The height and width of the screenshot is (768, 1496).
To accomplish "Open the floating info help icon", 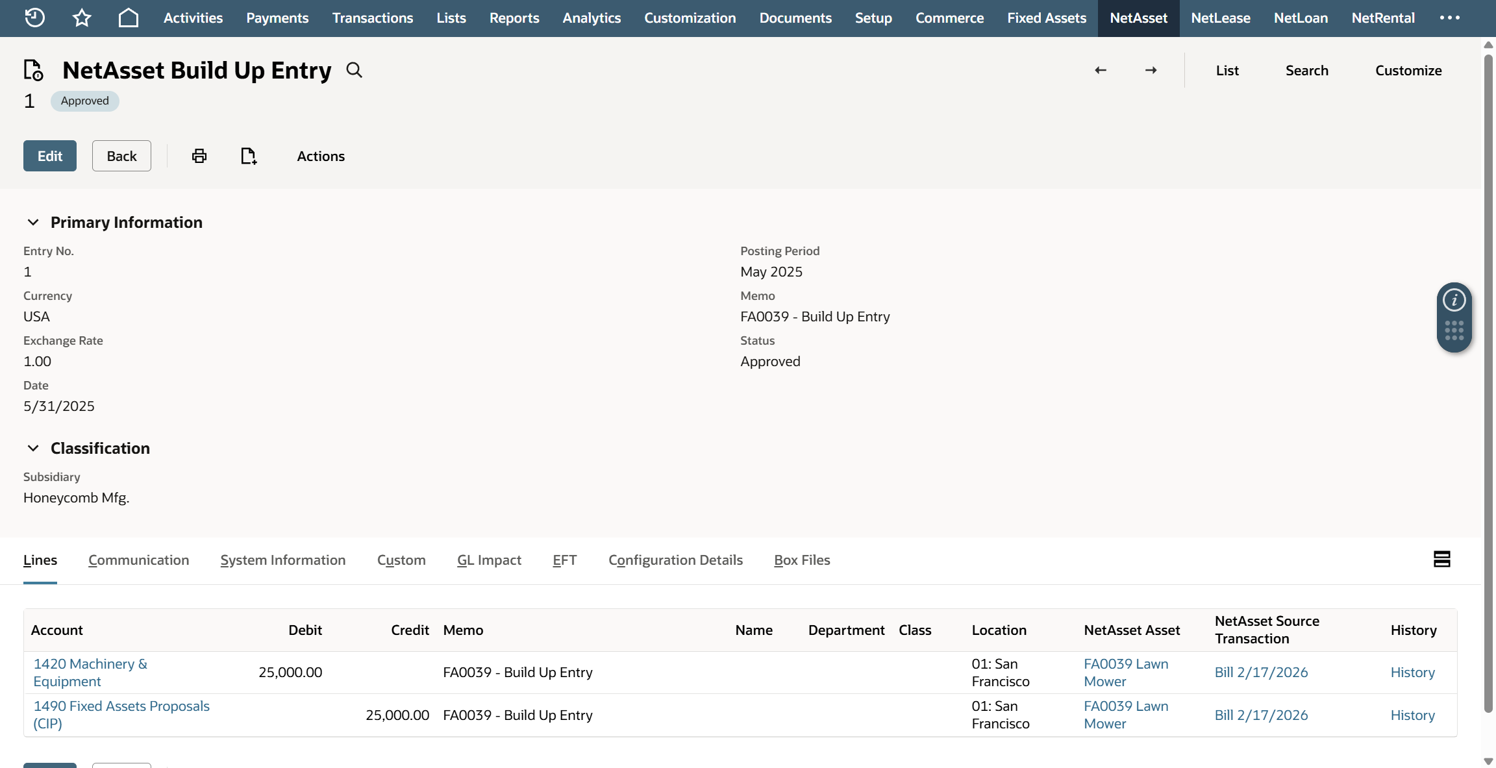I will tap(1454, 301).
